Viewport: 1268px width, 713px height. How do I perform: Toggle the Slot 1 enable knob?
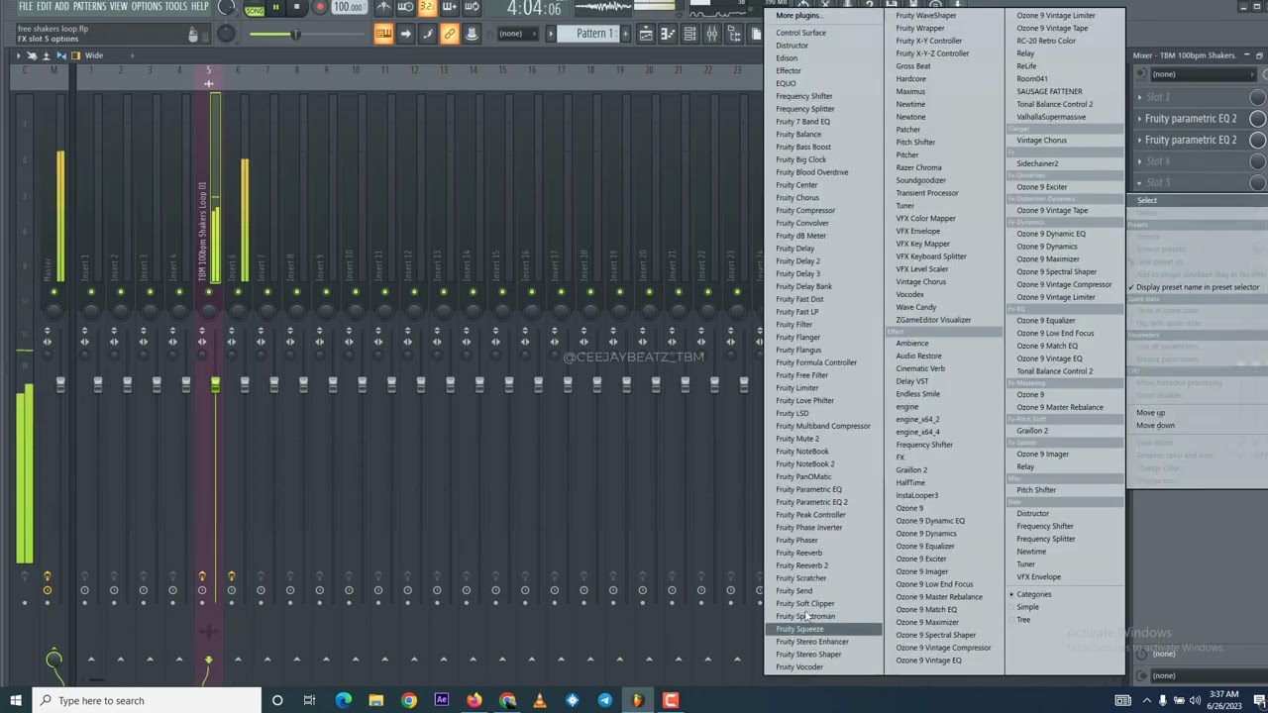tap(1257, 97)
